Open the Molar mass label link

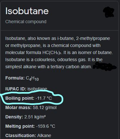tap(18, 107)
